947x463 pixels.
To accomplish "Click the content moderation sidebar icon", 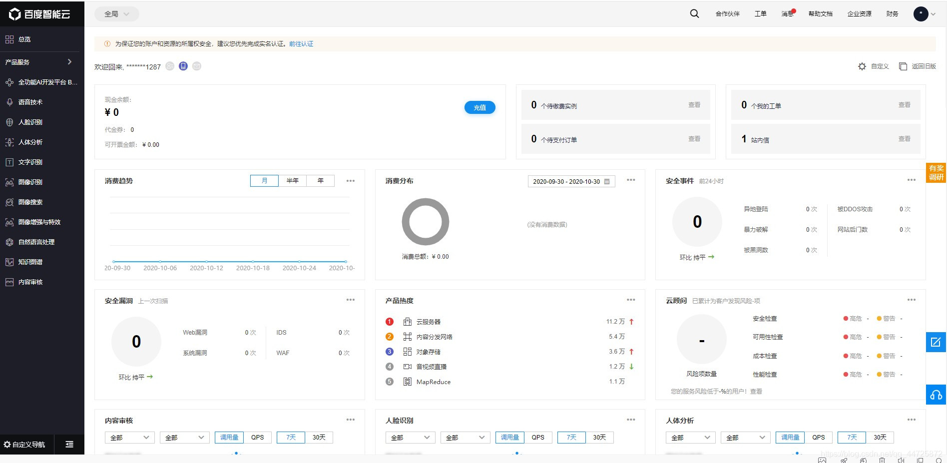I will [x=9, y=282].
